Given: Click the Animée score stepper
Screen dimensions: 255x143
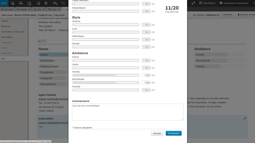Looking at the screenshot, I should point(148,75).
